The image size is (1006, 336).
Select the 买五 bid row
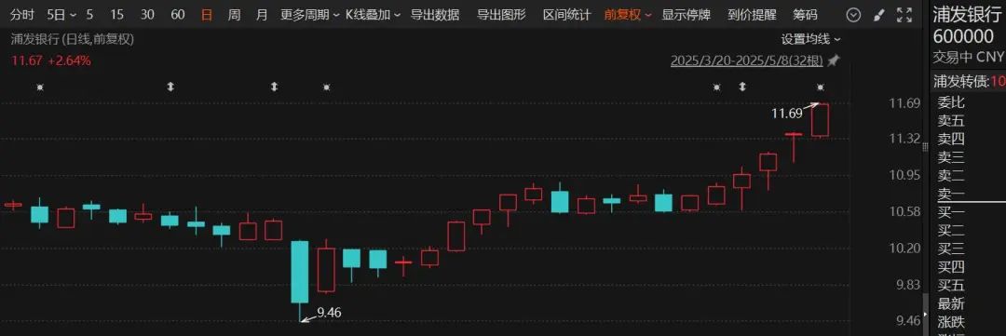click(x=951, y=286)
